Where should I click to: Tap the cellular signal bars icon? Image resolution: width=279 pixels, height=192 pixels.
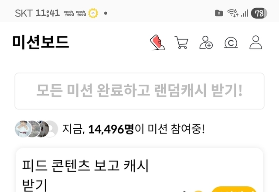245,14
